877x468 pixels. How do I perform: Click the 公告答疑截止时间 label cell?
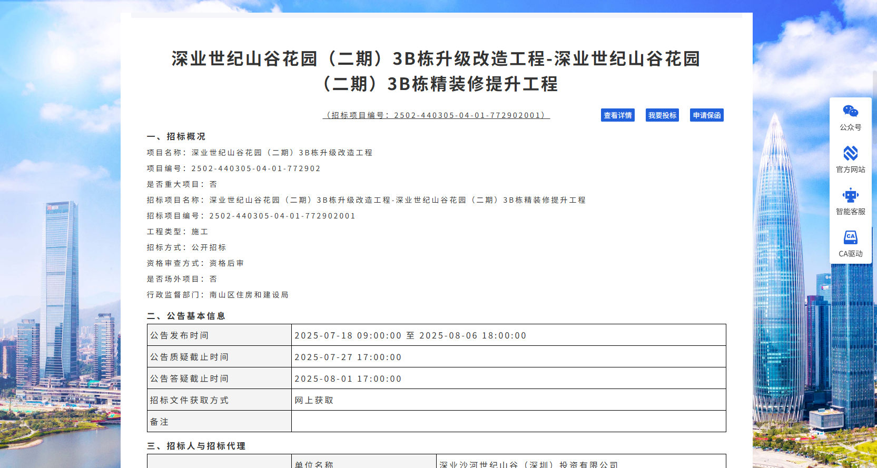pos(219,379)
